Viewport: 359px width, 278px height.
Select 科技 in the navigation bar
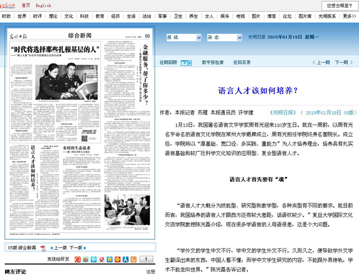84,17
